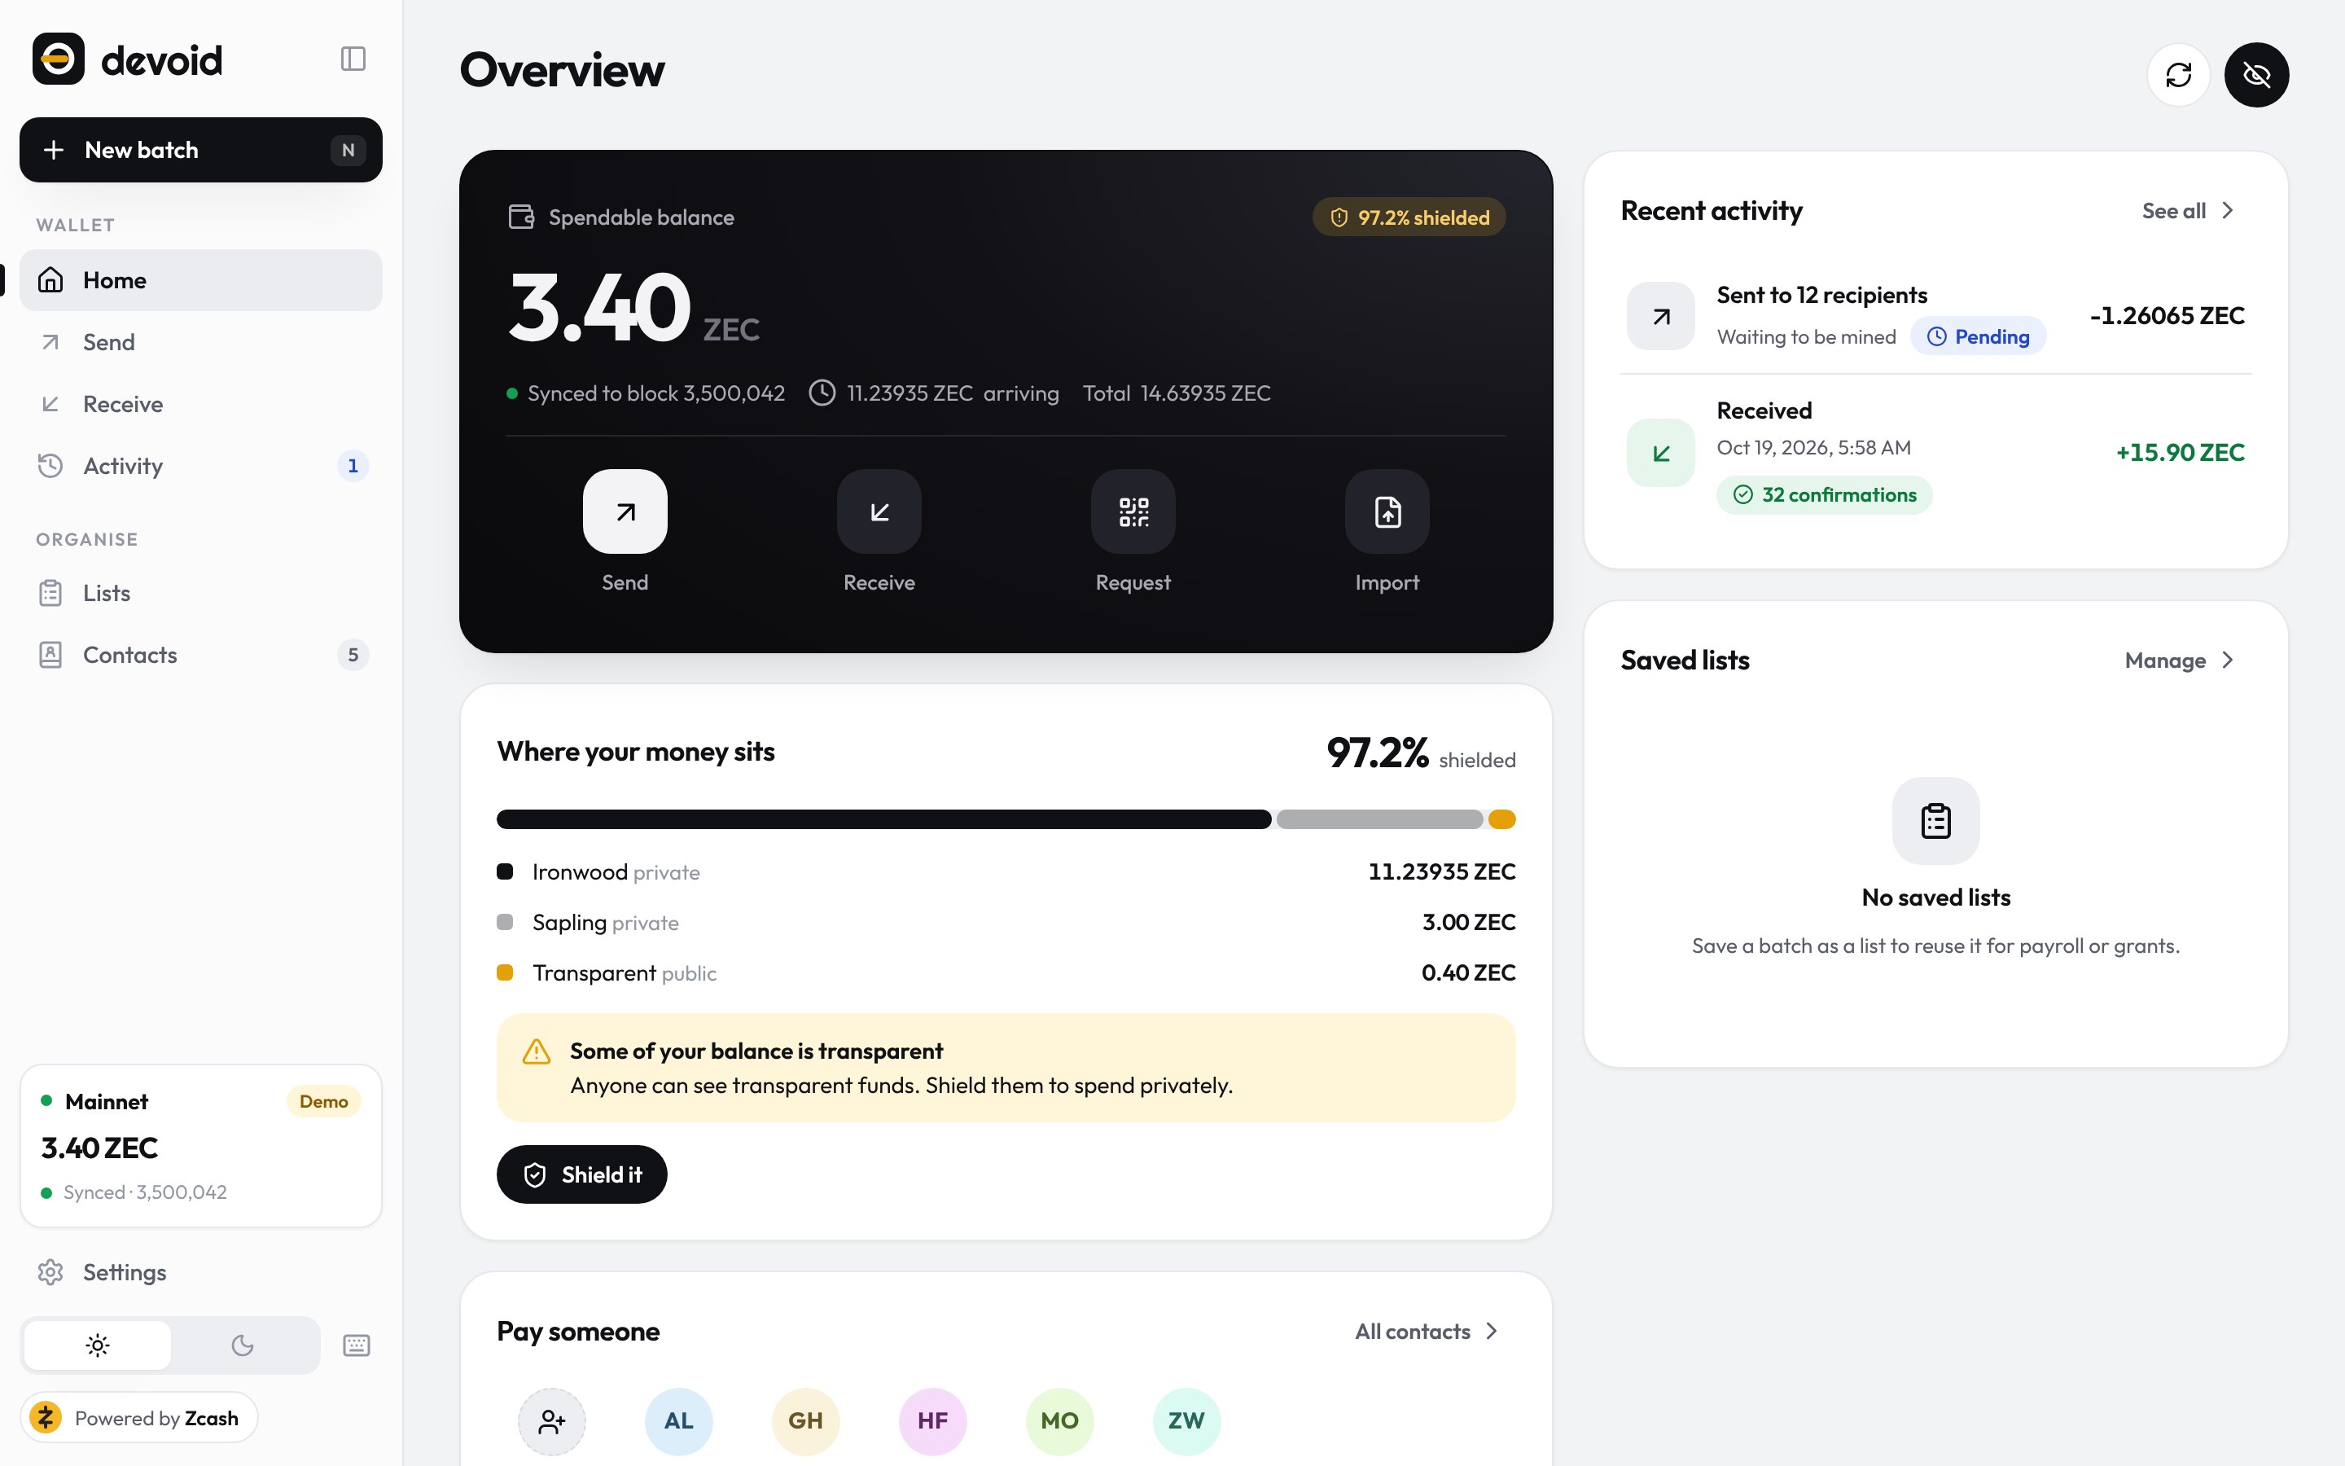Open Settings with gear icon
This screenshot has height=1466, width=2345.
tap(200, 1272)
